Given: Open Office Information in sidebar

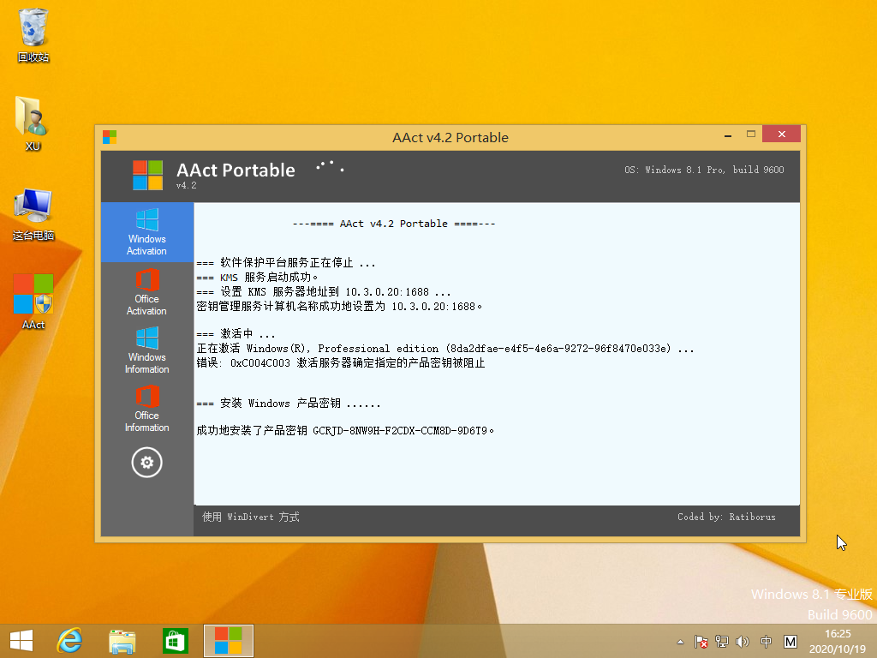Looking at the screenshot, I should coord(146,409).
